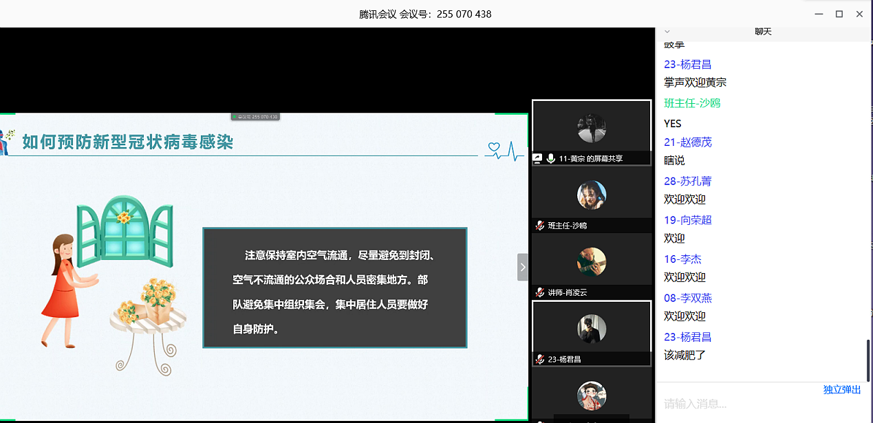Click muted mic icon beside 讲师-肖凌云
This screenshot has width=873, height=423.
point(540,292)
